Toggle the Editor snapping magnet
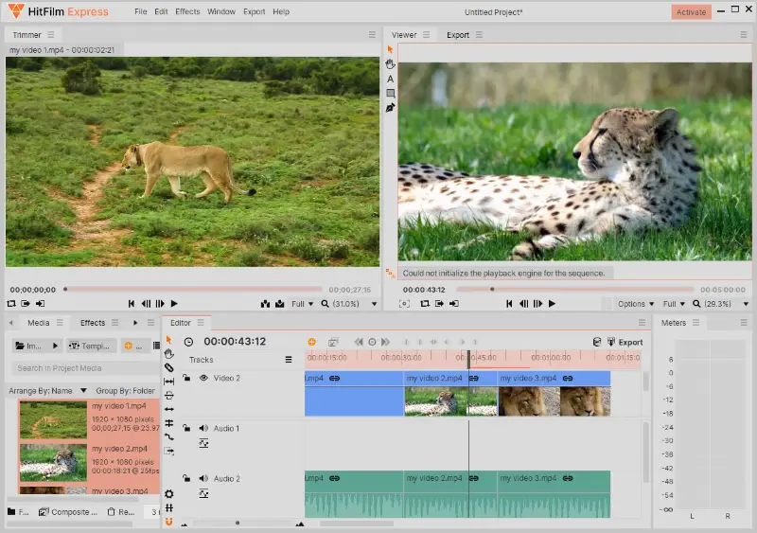The height and width of the screenshot is (533, 757). [x=169, y=522]
